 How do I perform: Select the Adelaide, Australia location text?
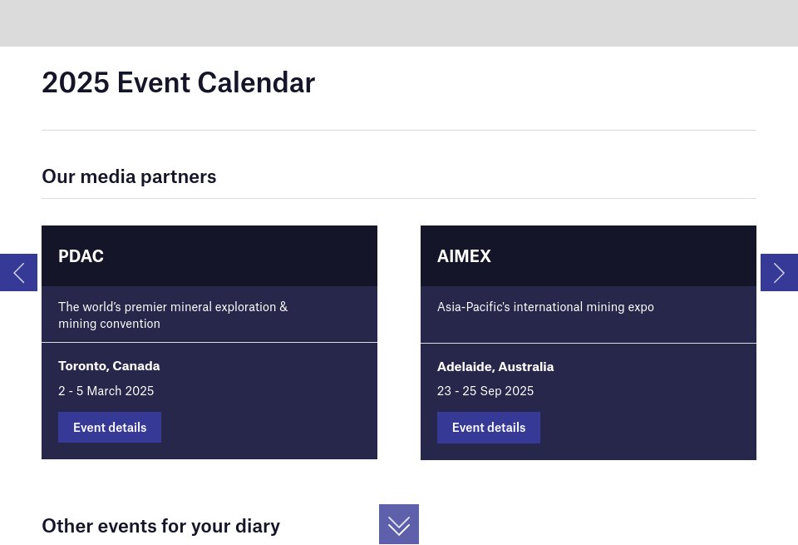[x=495, y=366]
